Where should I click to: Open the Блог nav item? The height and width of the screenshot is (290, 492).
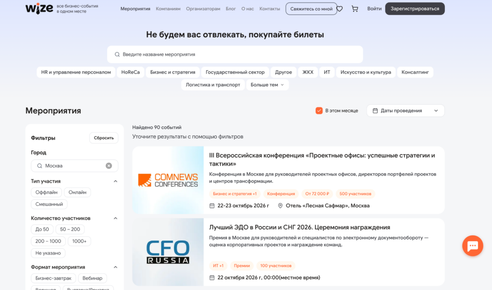[231, 9]
